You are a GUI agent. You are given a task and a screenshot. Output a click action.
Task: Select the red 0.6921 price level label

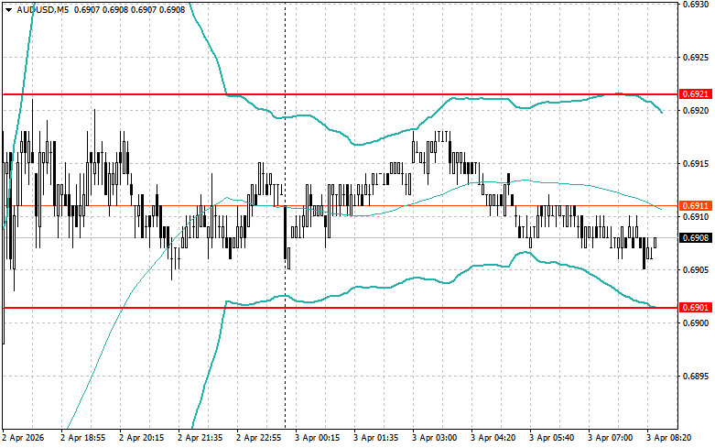696,94
